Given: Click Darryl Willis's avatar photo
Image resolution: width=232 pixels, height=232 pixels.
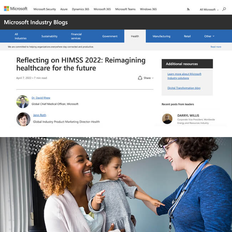Looking at the screenshot, I should click(x=167, y=118).
